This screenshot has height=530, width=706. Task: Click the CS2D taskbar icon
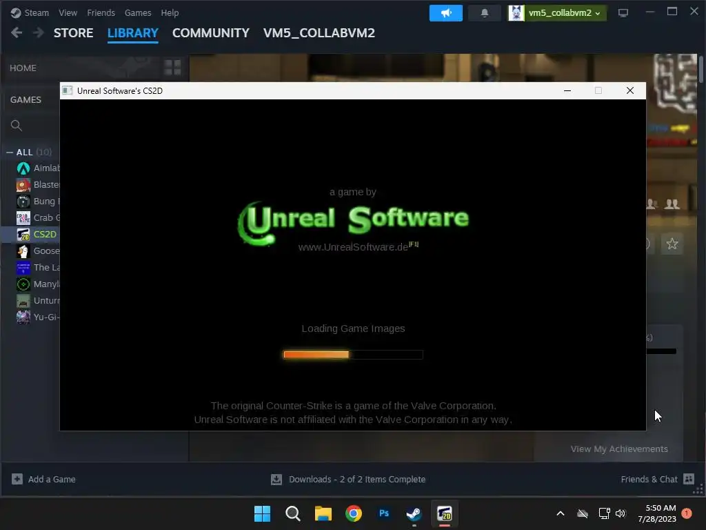445,513
